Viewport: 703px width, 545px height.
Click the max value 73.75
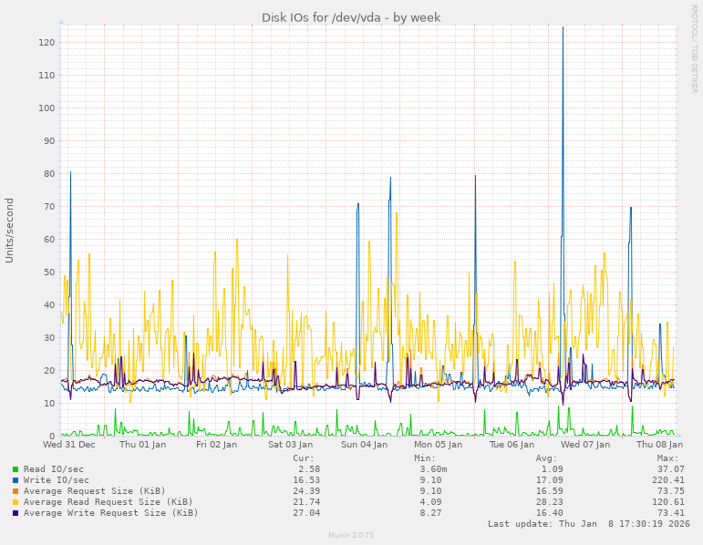671,491
